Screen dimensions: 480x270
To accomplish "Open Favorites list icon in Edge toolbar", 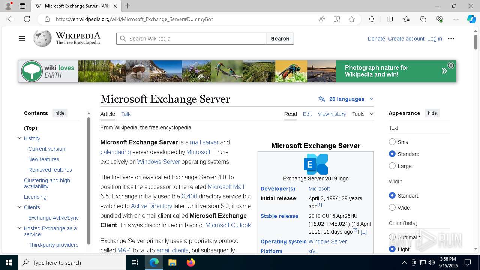I will [x=406, y=19].
